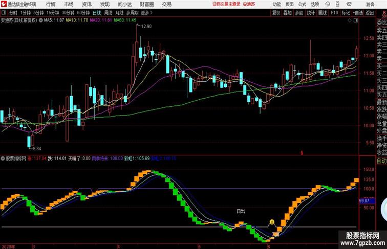Image resolution: width=387 pixels, height=249 pixels.
Task: Click the 天晴了: 0.00 indicator value
Action: (79, 159)
